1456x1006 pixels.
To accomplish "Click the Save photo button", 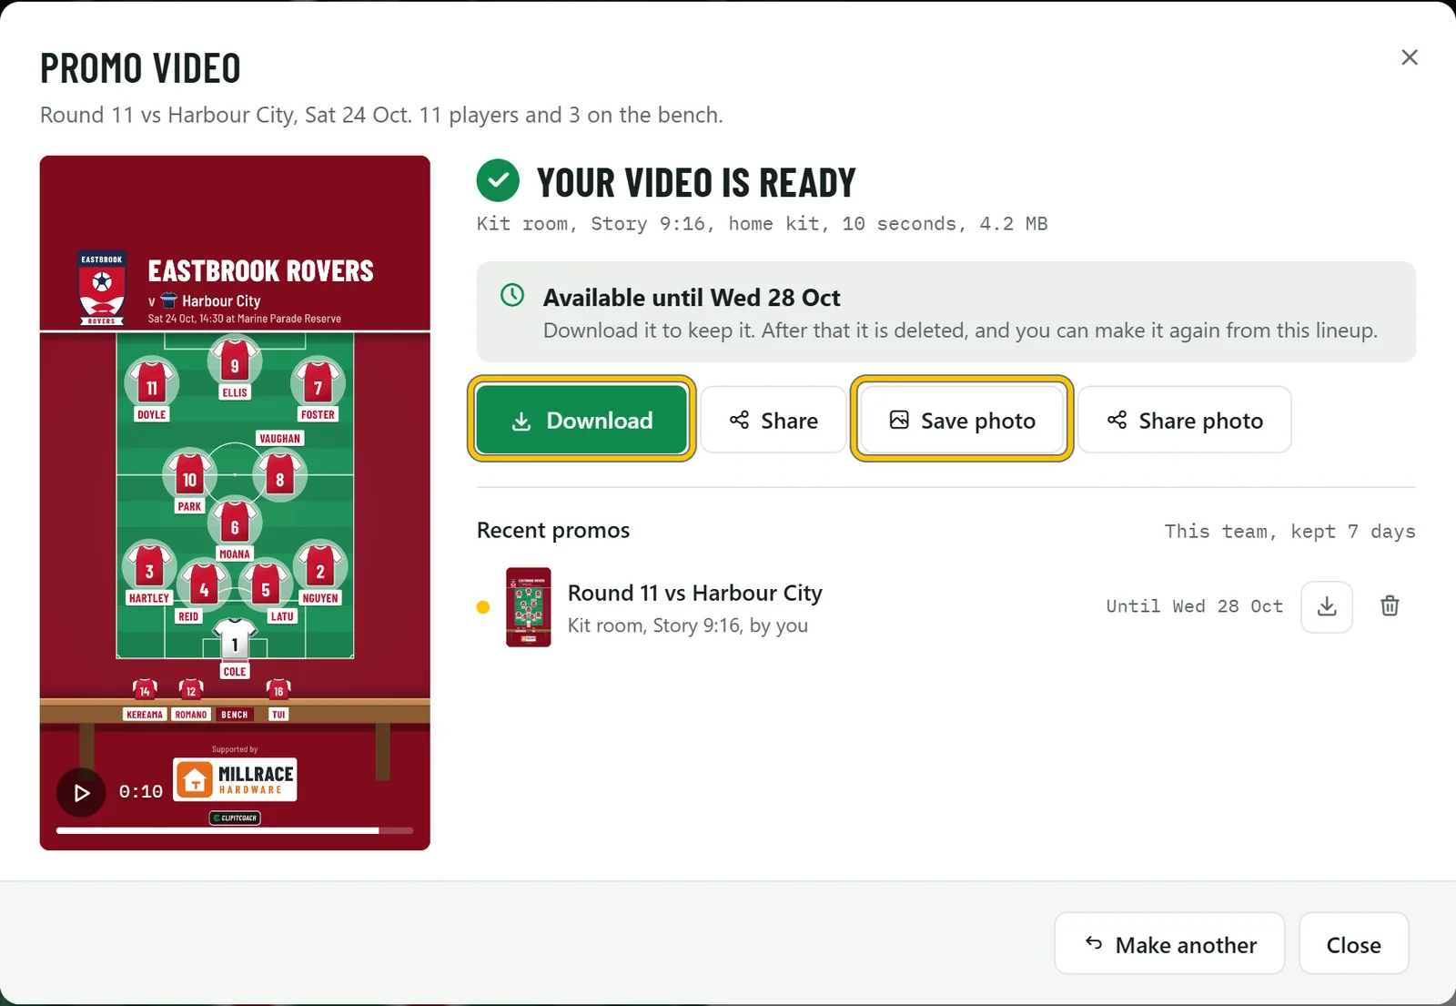I will pos(962,420).
